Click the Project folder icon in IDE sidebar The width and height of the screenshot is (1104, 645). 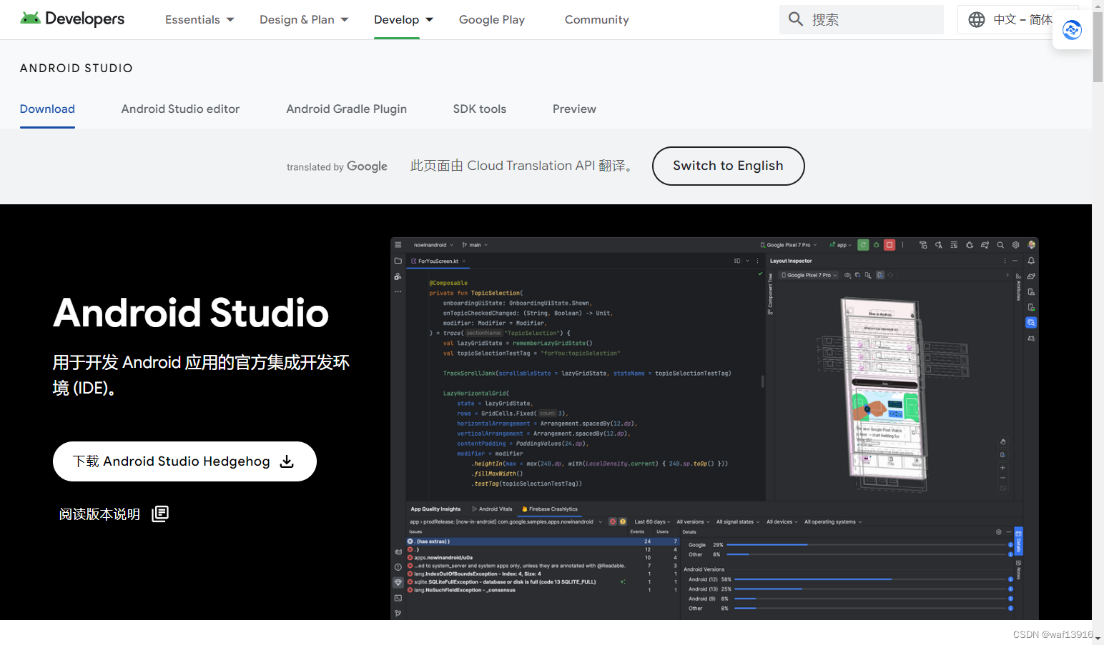tap(398, 261)
